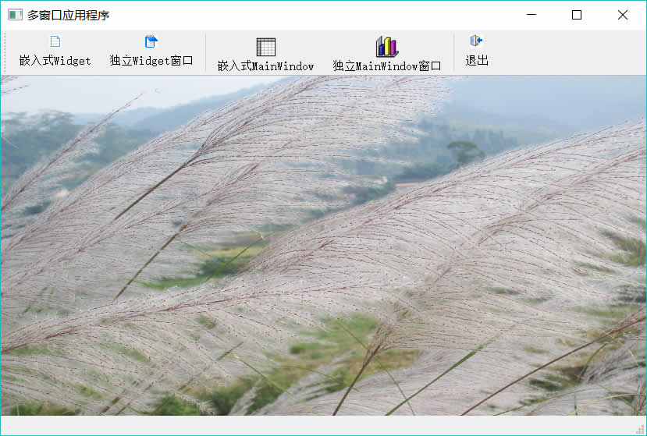This screenshot has width=647, height=436.
Task: Click the embedded Widget document icon
Action: click(55, 41)
